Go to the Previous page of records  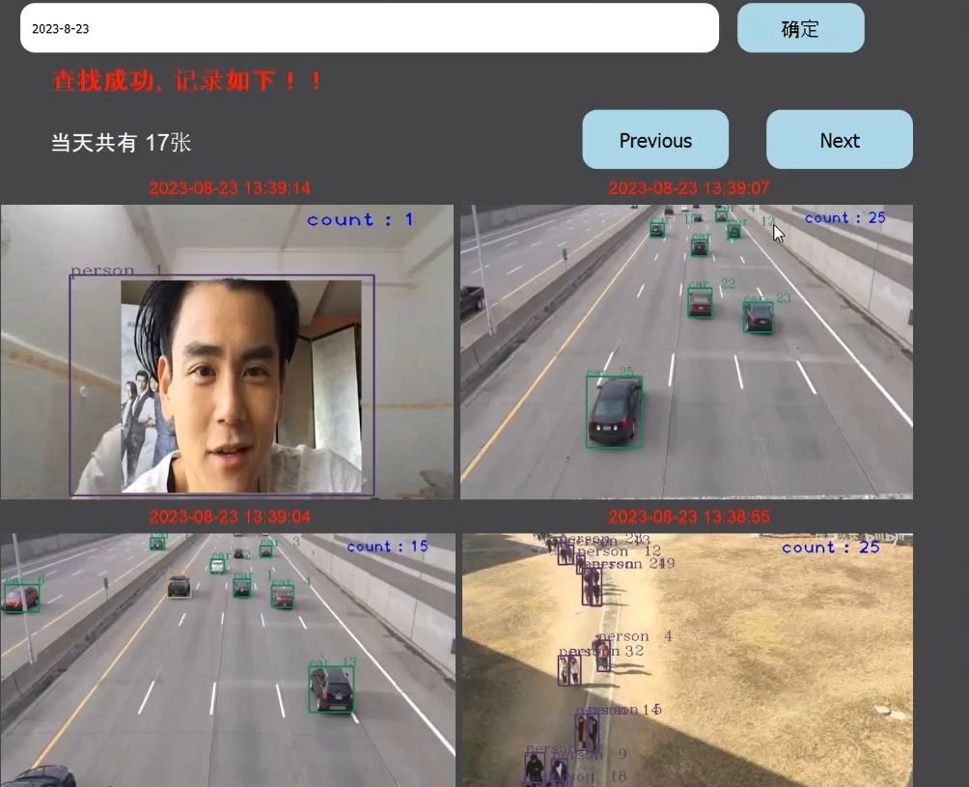(x=655, y=140)
